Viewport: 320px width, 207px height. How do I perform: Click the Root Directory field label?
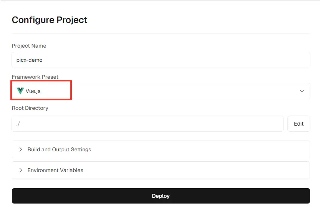(30, 108)
